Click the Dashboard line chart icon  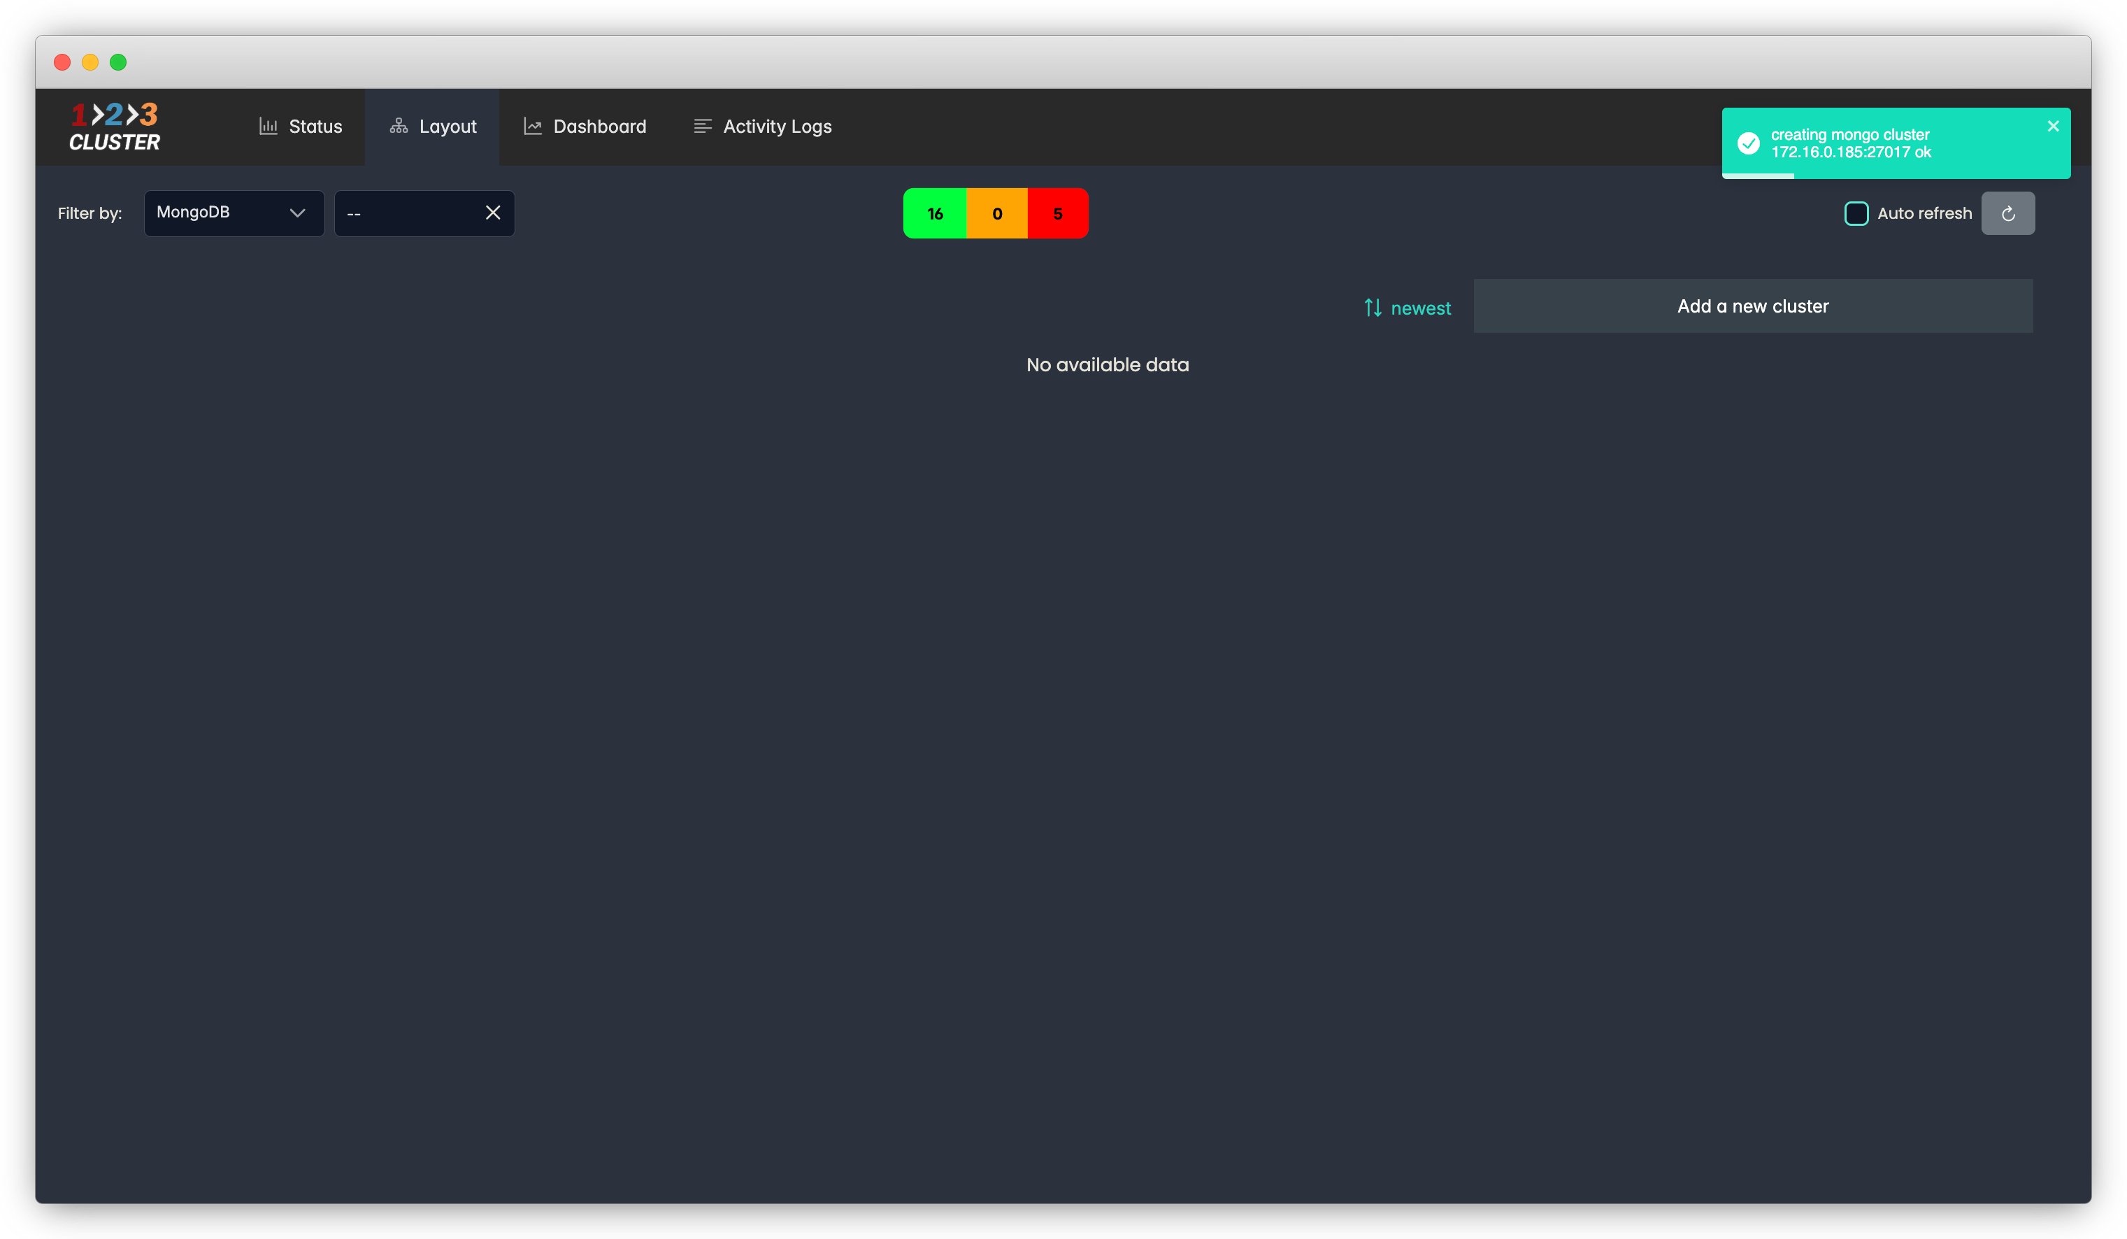click(x=533, y=127)
